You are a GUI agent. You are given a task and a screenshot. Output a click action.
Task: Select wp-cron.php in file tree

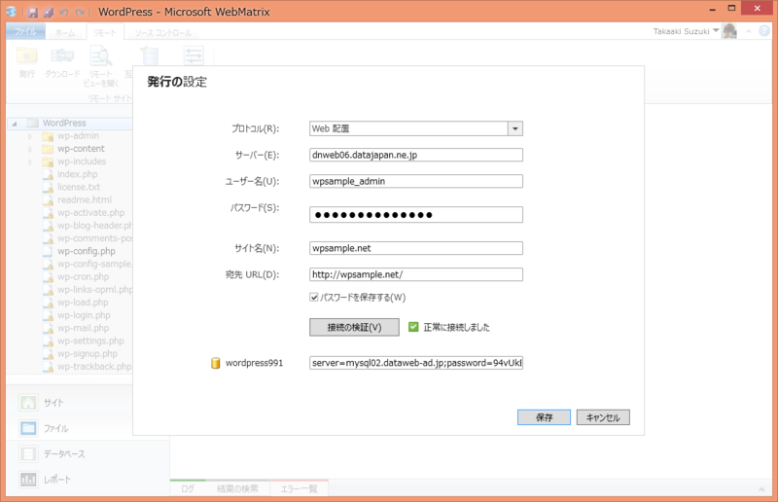[83, 277]
